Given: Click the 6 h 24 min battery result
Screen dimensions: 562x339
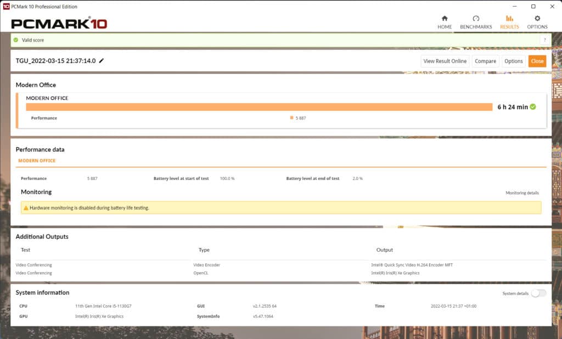Looking at the screenshot, I should [x=513, y=107].
